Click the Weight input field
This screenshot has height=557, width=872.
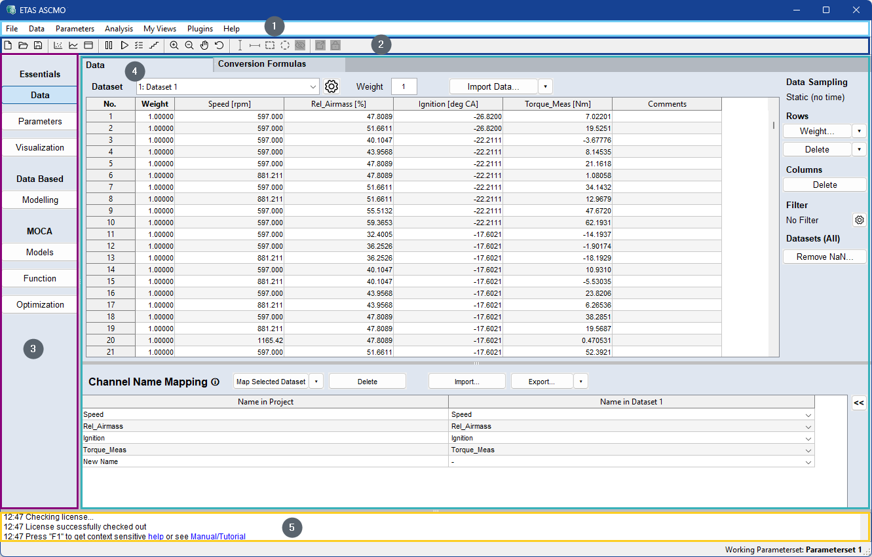[x=404, y=86]
